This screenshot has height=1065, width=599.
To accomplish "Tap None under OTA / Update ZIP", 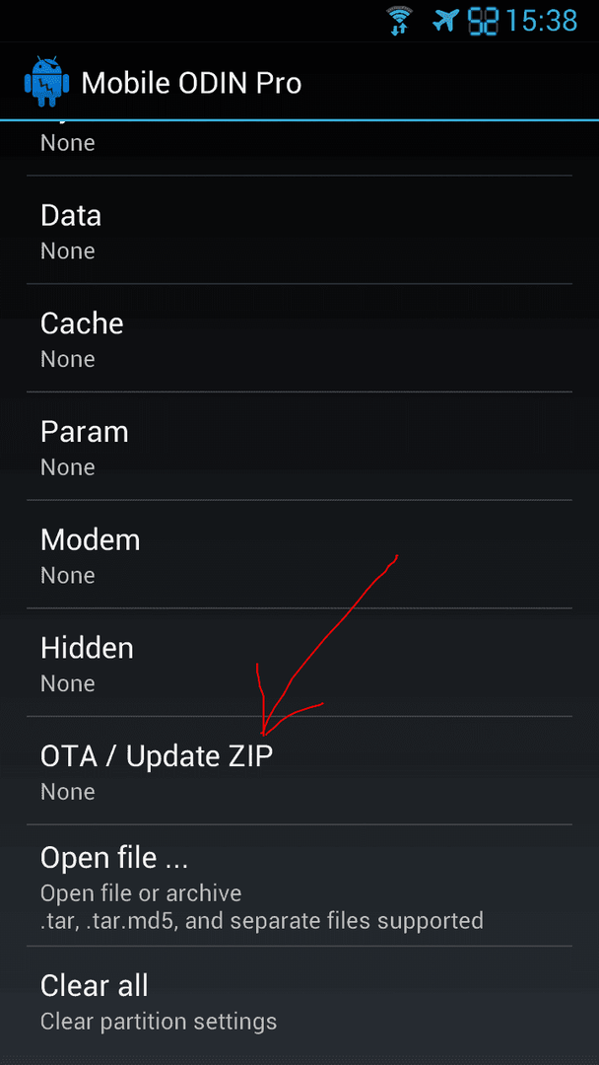I will tap(67, 791).
